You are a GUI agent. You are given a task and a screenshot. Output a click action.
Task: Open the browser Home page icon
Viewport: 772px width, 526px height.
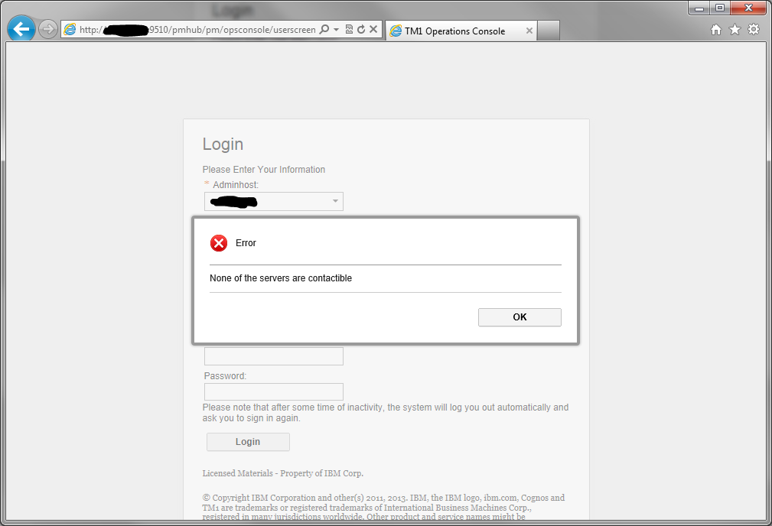click(716, 30)
